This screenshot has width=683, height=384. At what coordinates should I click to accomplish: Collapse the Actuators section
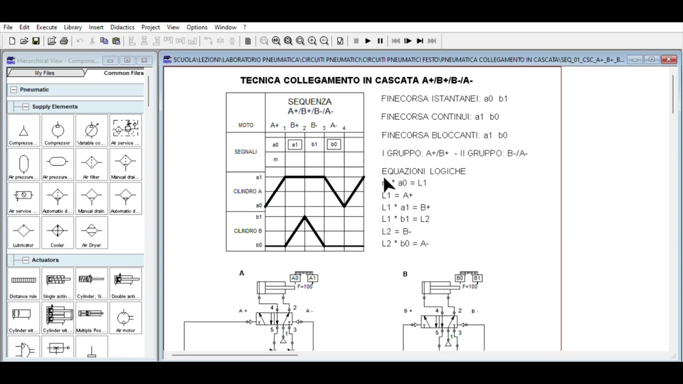26,260
